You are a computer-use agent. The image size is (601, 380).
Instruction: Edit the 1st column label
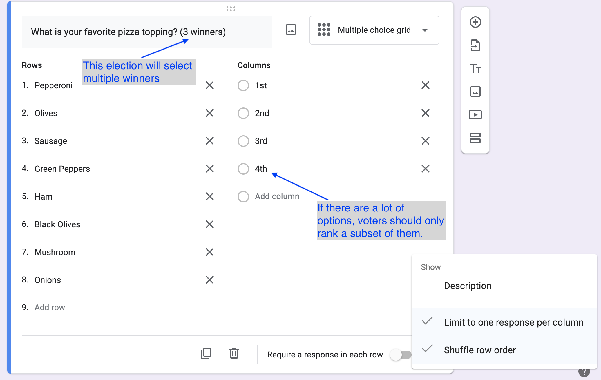[x=261, y=85]
